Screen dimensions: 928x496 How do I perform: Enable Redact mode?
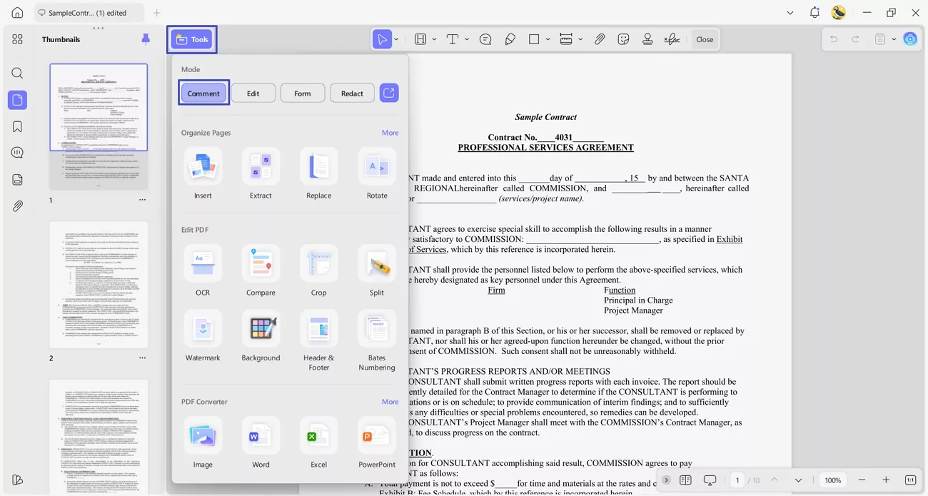pyautogui.click(x=351, y=93)
